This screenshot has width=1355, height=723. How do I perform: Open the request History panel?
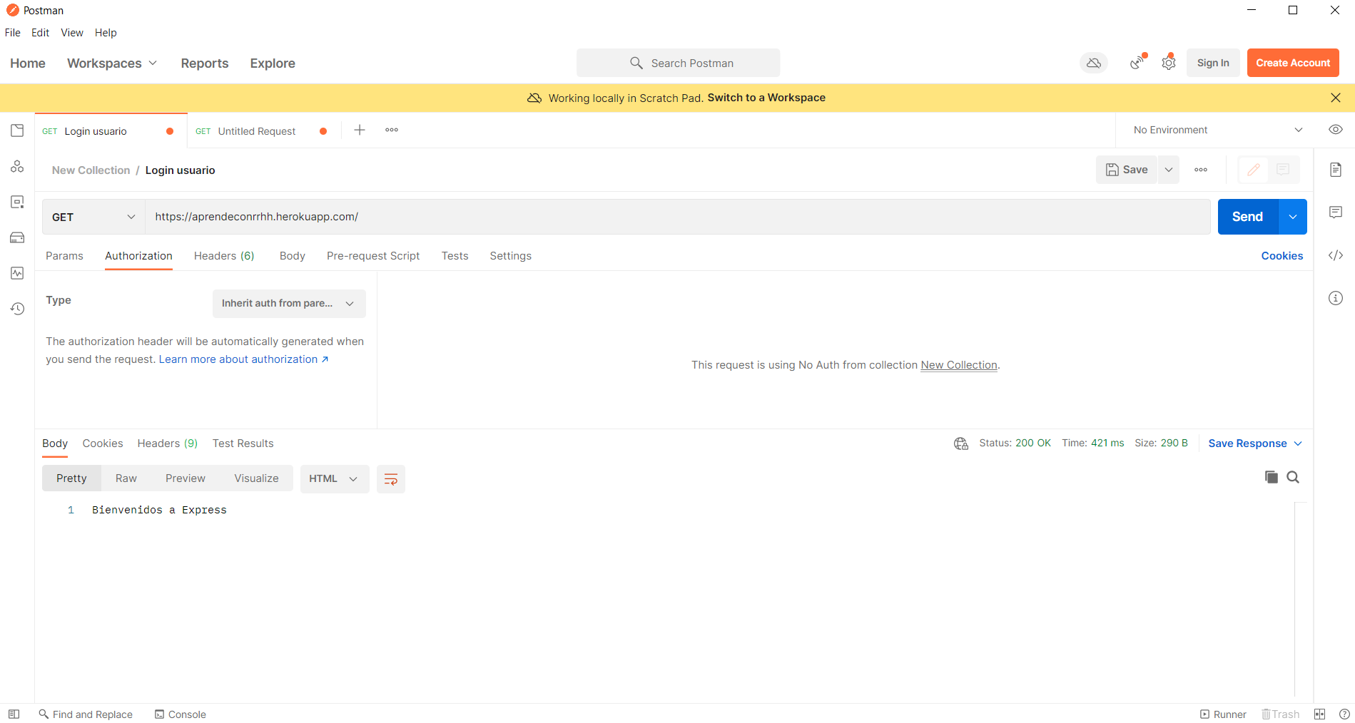[x=17, y=309]
